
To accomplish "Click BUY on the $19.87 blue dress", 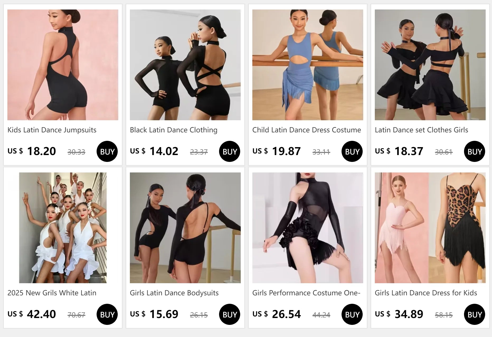I will pyautogui.click(x=352, y=151).
